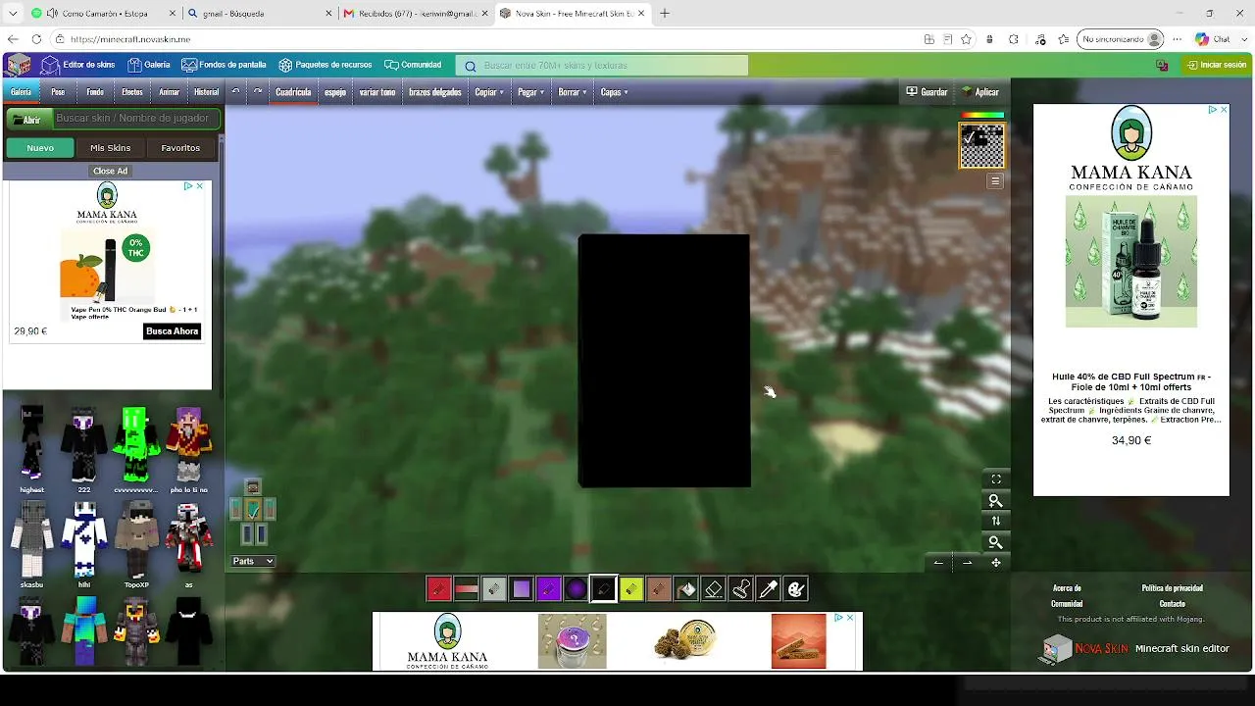
Task: Open the layer options menu icon
Action: 995,181
